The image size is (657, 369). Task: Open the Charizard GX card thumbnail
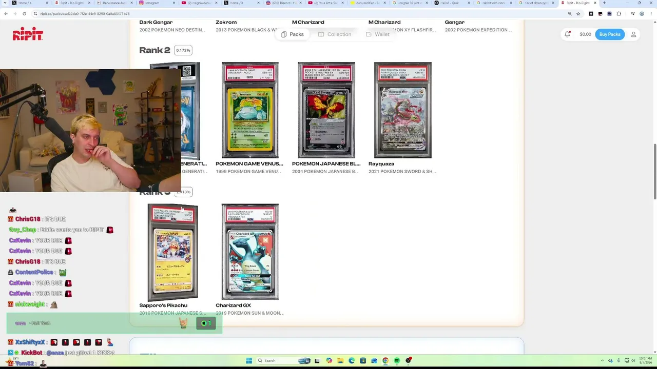[x=250, y=252]
